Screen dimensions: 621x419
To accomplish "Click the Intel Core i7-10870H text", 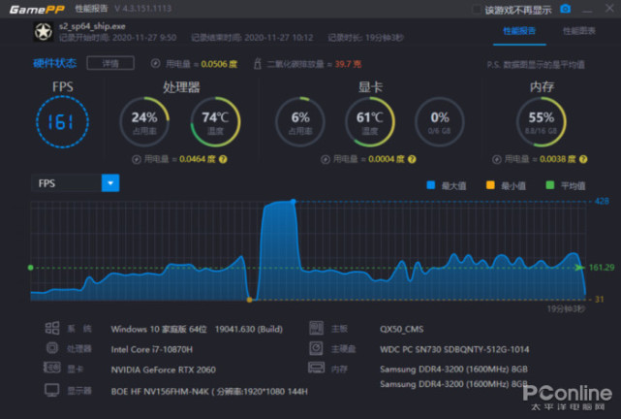I will (x=152, y=349).
